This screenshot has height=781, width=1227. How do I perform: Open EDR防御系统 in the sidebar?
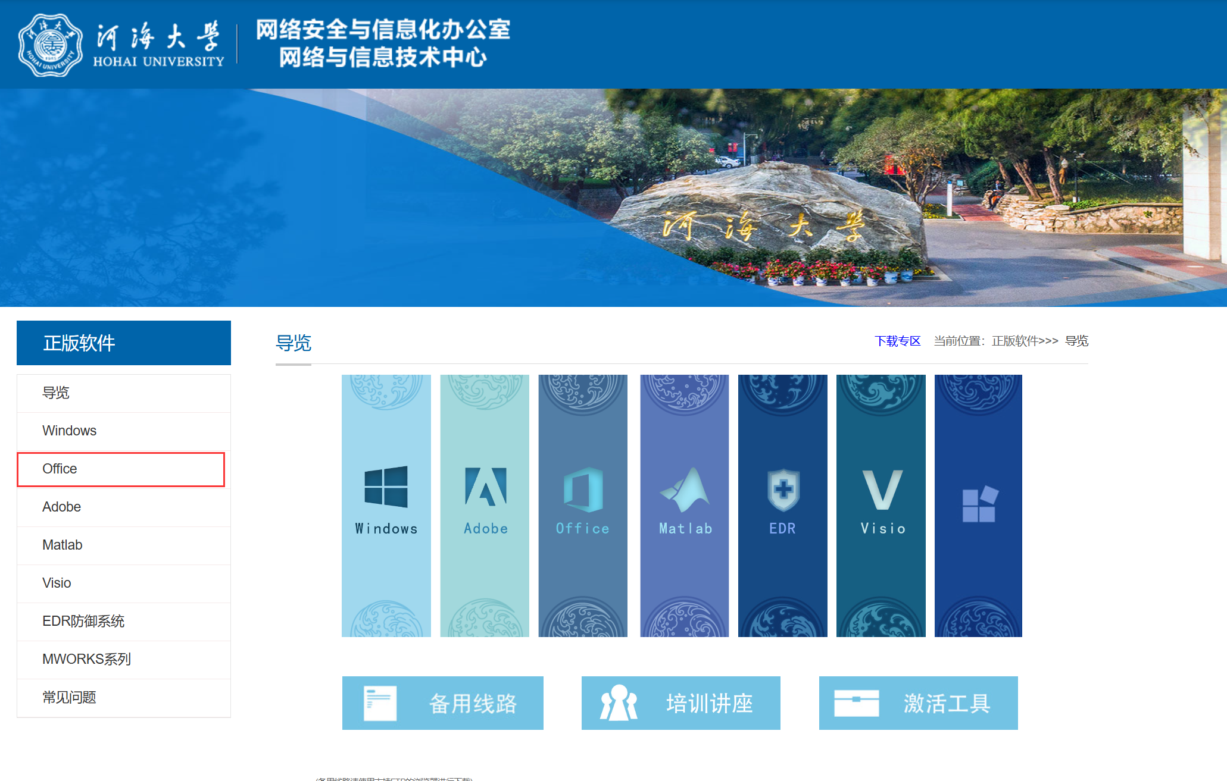(x=83, y=621)
